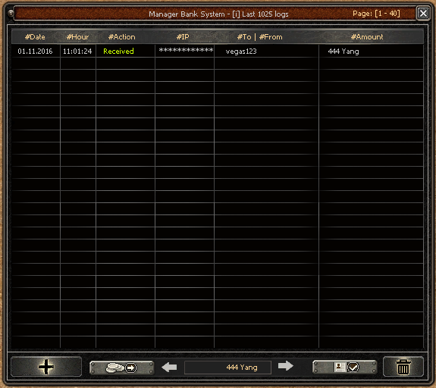The height and width of the screenshot is (388, 436).
Task: Sort by the #Date column header
Action: (35, 37)
